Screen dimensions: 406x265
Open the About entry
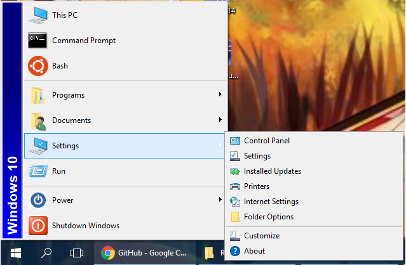click(314, 251)
